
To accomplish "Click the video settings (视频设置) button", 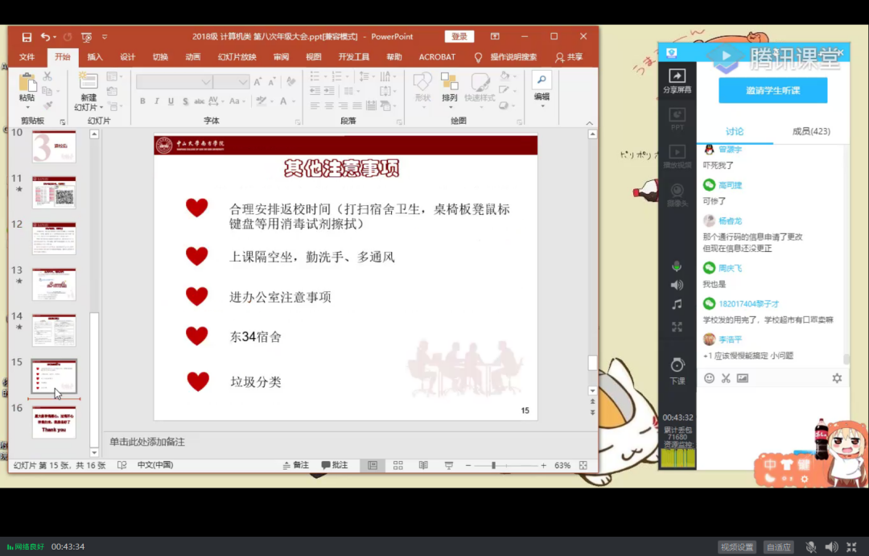I will tap(737, 547).
